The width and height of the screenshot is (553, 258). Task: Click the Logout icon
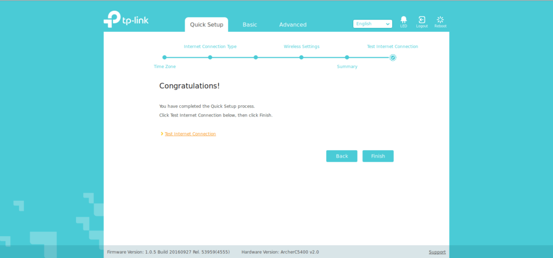coord(422,21)
